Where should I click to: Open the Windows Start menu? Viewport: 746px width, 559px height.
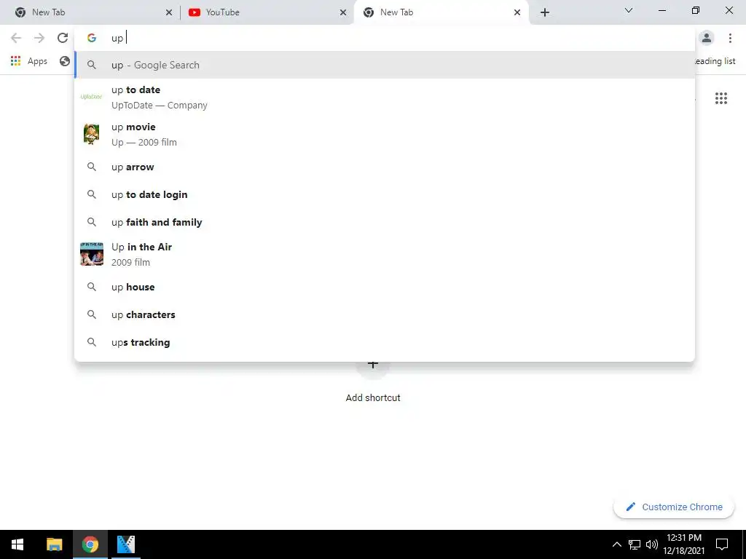click(x=17, y=544)
